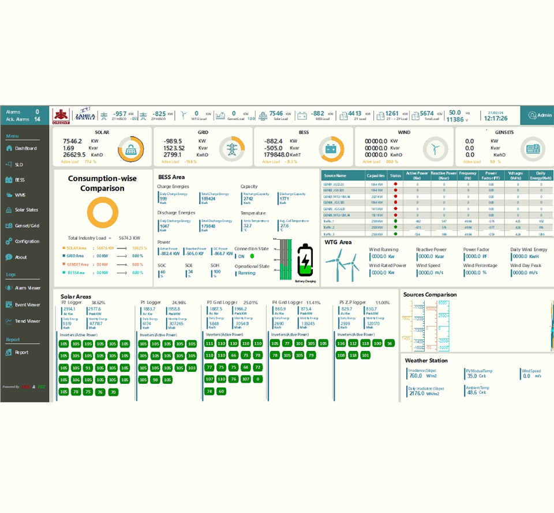
Task: Open the Dashboard menu item
Action: 22,148
